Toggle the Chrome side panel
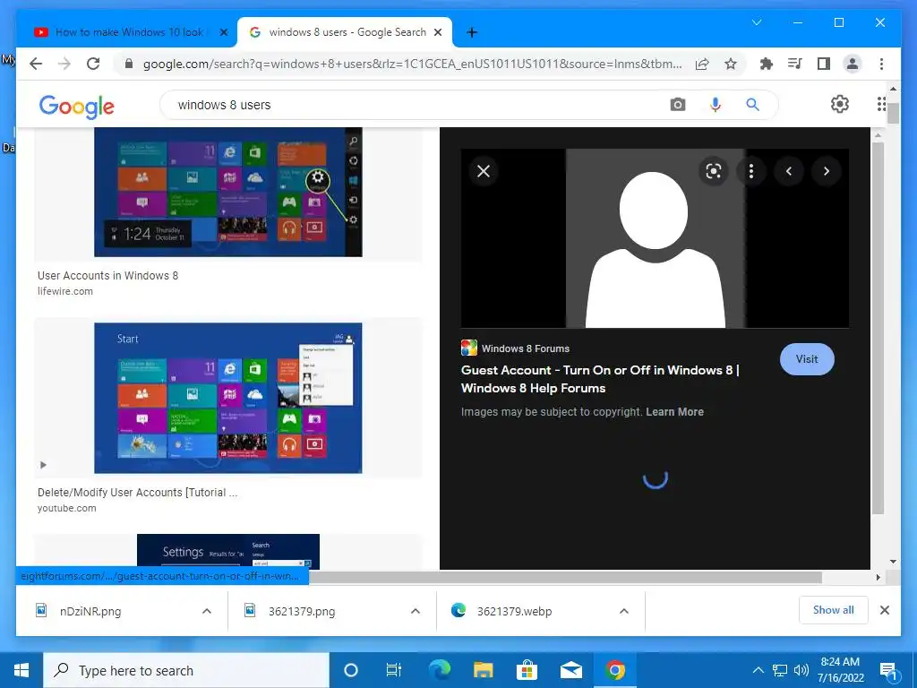 click(x=824, y=64)
